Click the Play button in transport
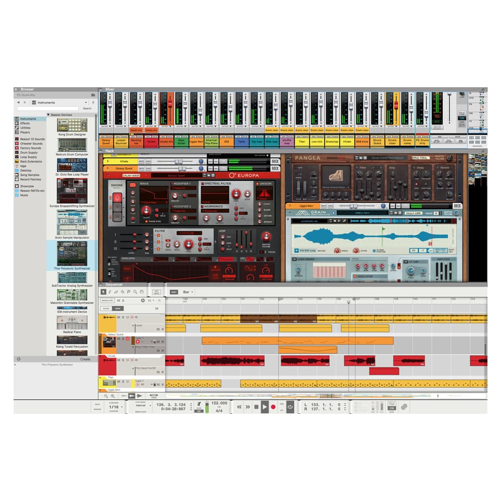Viewport: 501px width, 501px height. pyautogui.click(x=265, y=407)
